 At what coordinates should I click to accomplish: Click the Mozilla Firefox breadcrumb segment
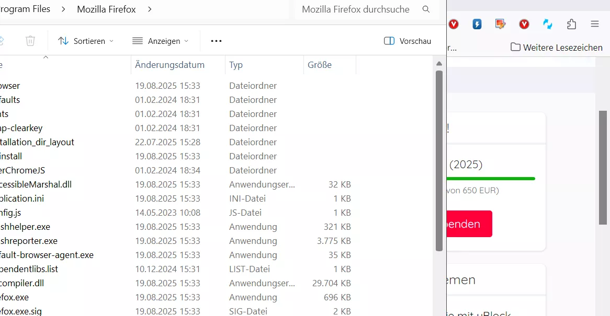[x=106, y=9]
